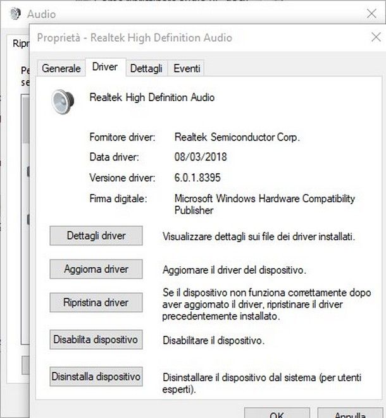This screenshot has height=418, width=386.
Task: Click the Realtek High Definition Audio heading
Action: coord(152,97)
